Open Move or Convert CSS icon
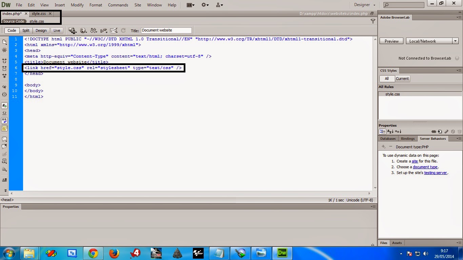The image size is (463, 260). (4, 169)
